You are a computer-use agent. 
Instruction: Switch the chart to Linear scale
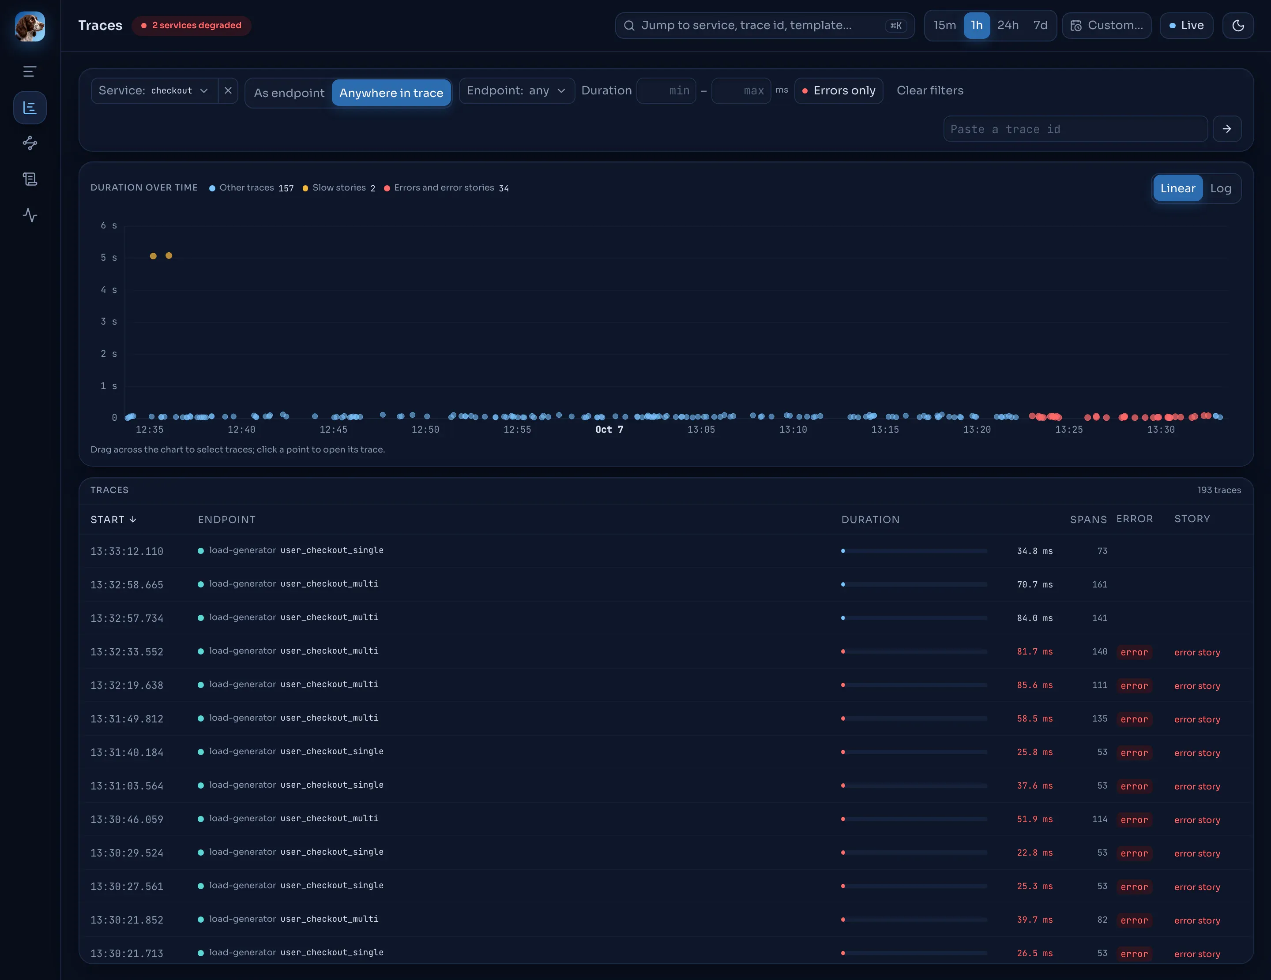tap(1177, 188)
